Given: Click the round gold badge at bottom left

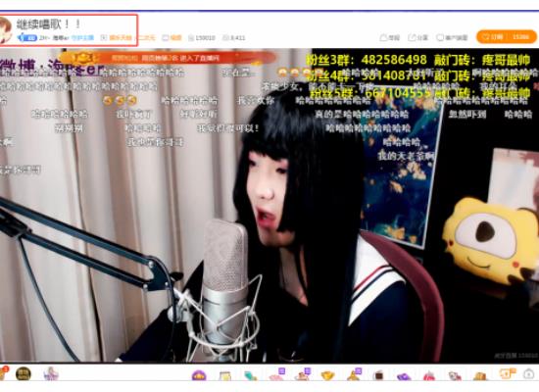Looking at the screenshot, I should point(24,373).
